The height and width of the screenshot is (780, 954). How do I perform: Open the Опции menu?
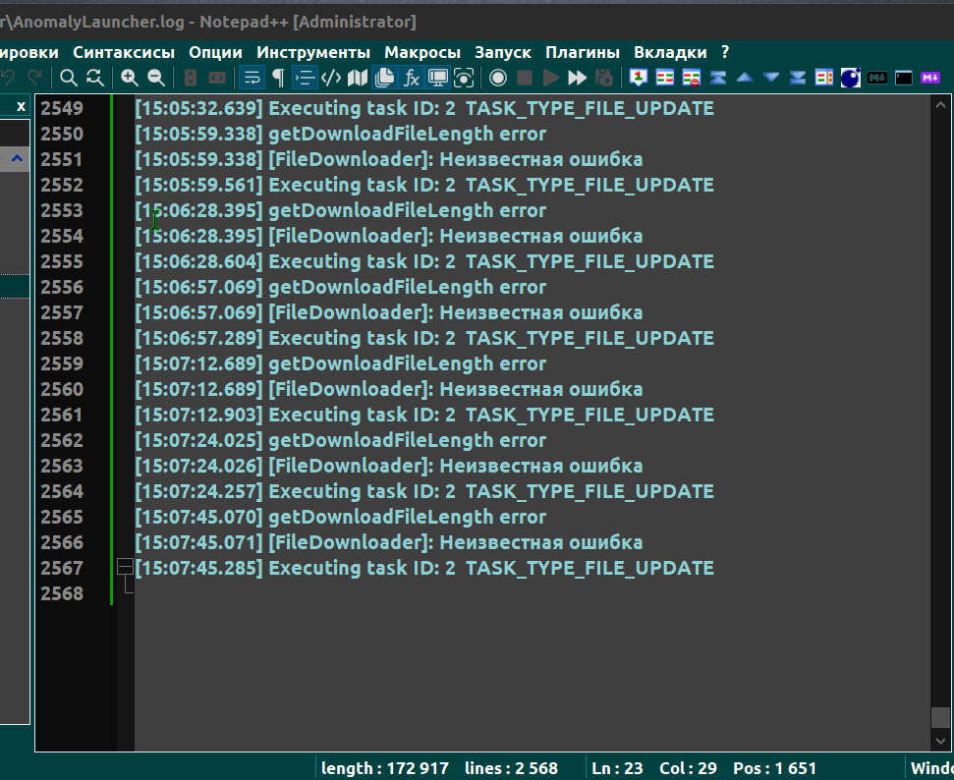[x=215, y=52]
